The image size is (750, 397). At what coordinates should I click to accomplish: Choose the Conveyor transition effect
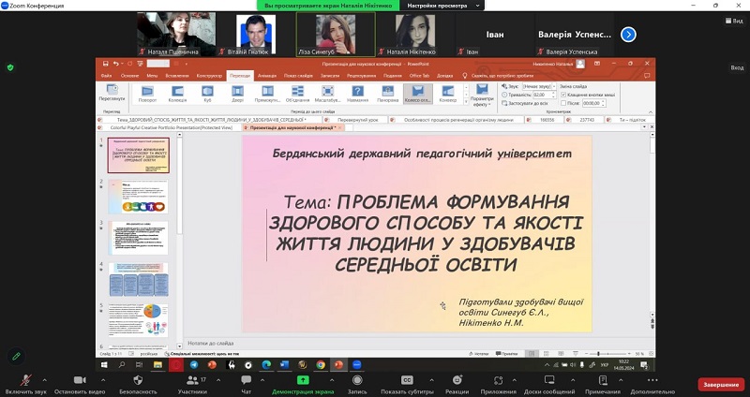click(x=448, y=95)
